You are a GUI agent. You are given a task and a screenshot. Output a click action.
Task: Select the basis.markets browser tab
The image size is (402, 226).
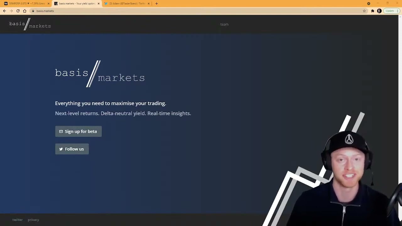77,3
